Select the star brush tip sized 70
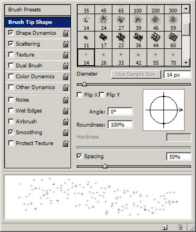Screen dimensions: 196x232 tap(173, 58)
